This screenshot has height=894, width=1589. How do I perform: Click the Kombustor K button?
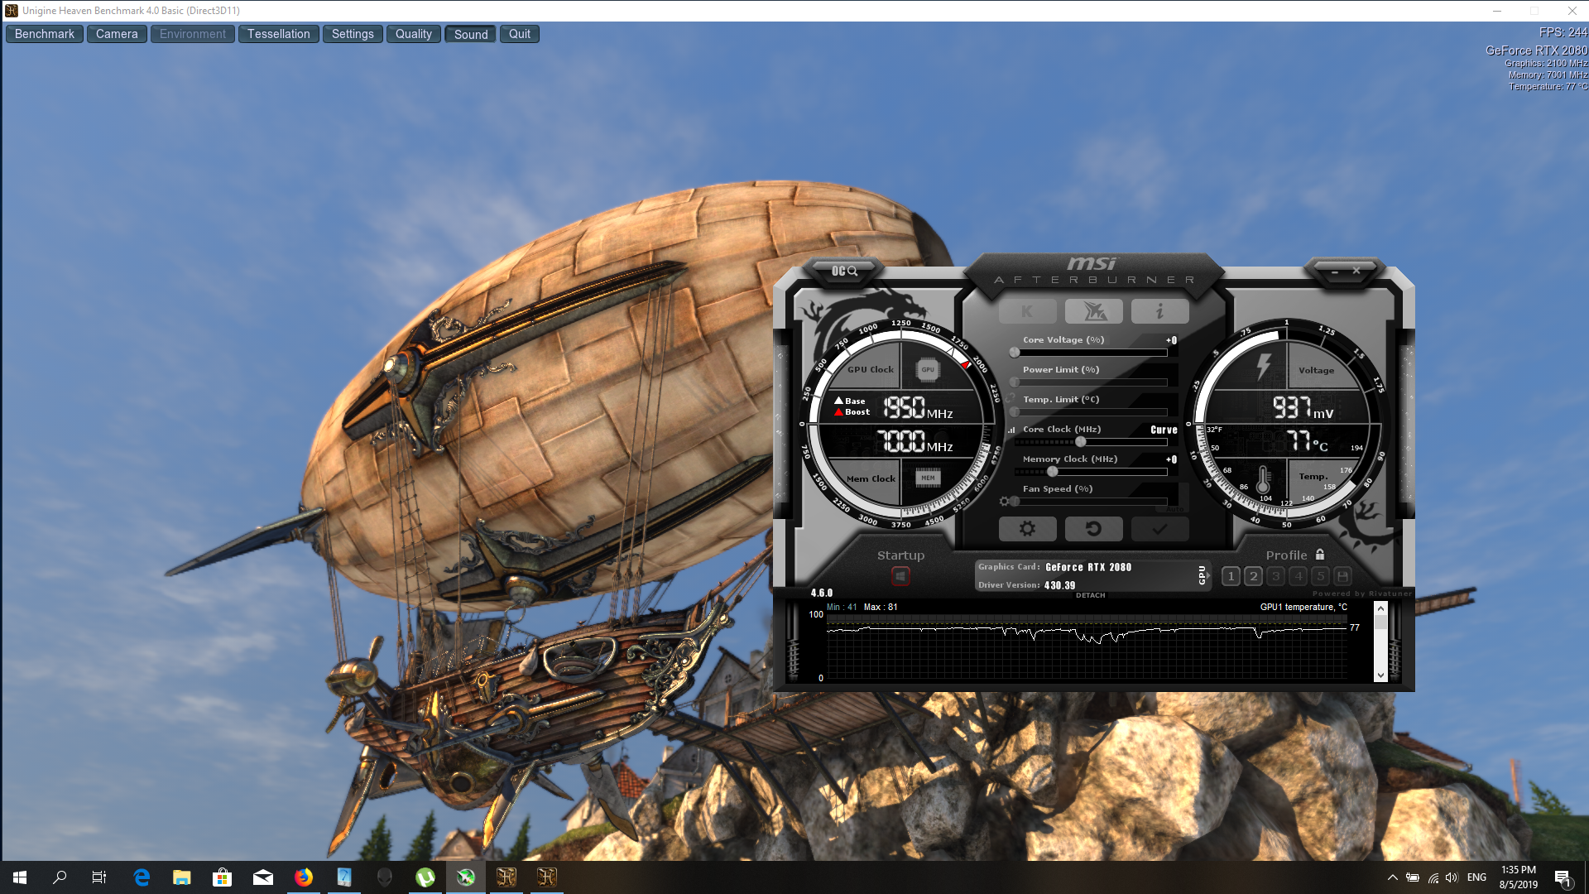click(1027, 311)
